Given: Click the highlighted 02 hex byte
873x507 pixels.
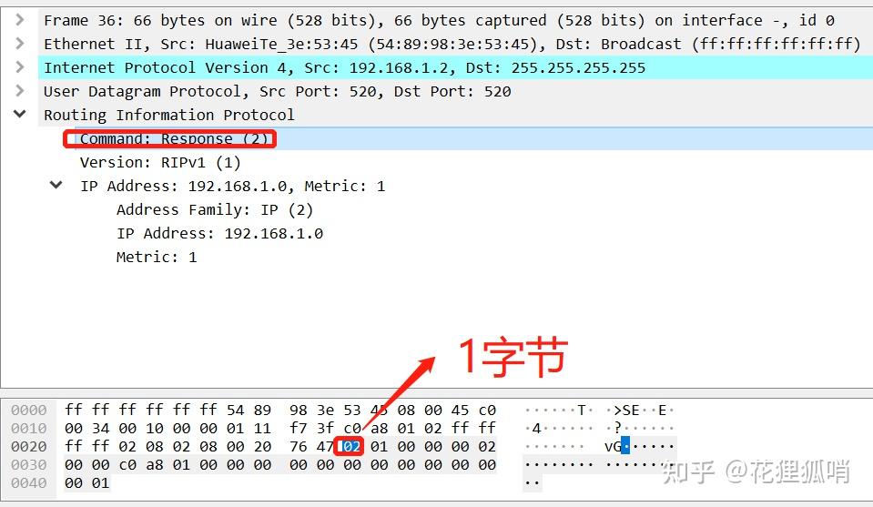Looking at the screenshot, I should (x=350, y=446).
